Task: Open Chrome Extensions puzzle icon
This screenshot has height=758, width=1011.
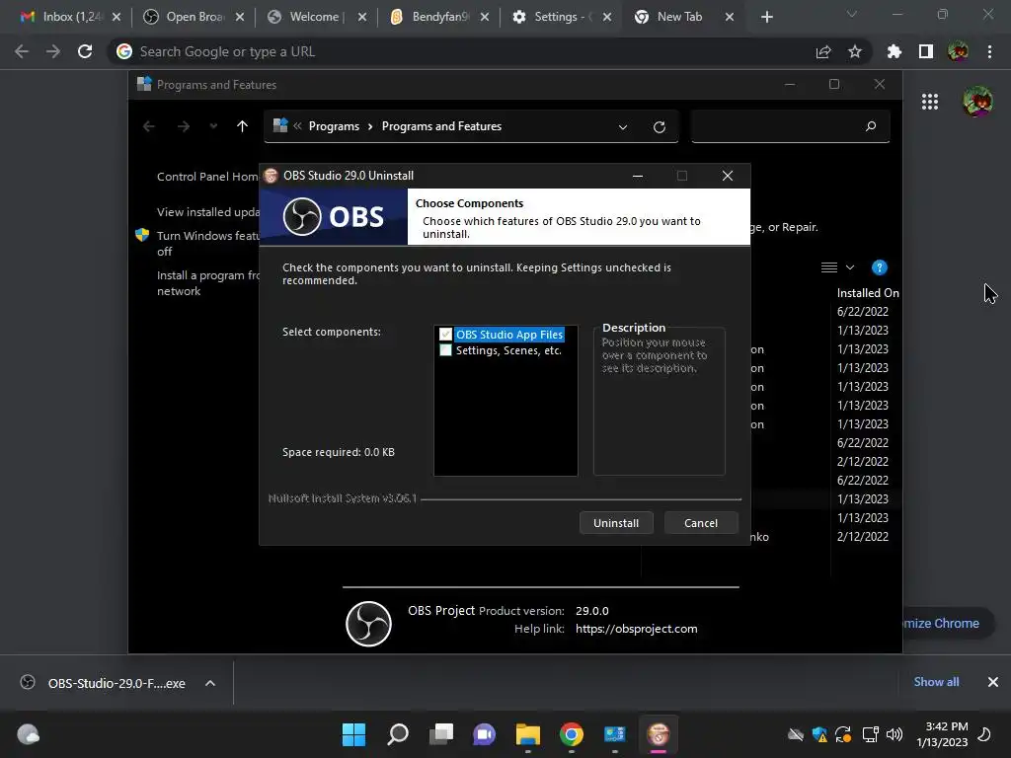Action: [x=894, y=51]
